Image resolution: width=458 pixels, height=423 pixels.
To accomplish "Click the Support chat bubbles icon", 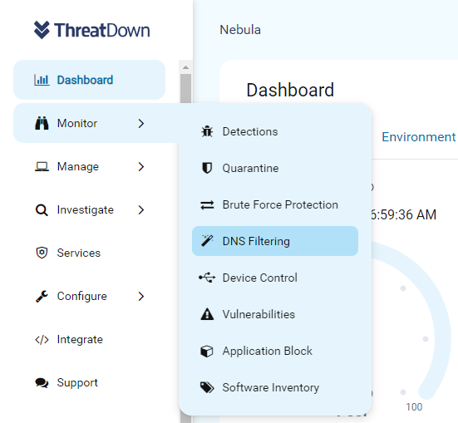I will [x=42, y=382].
